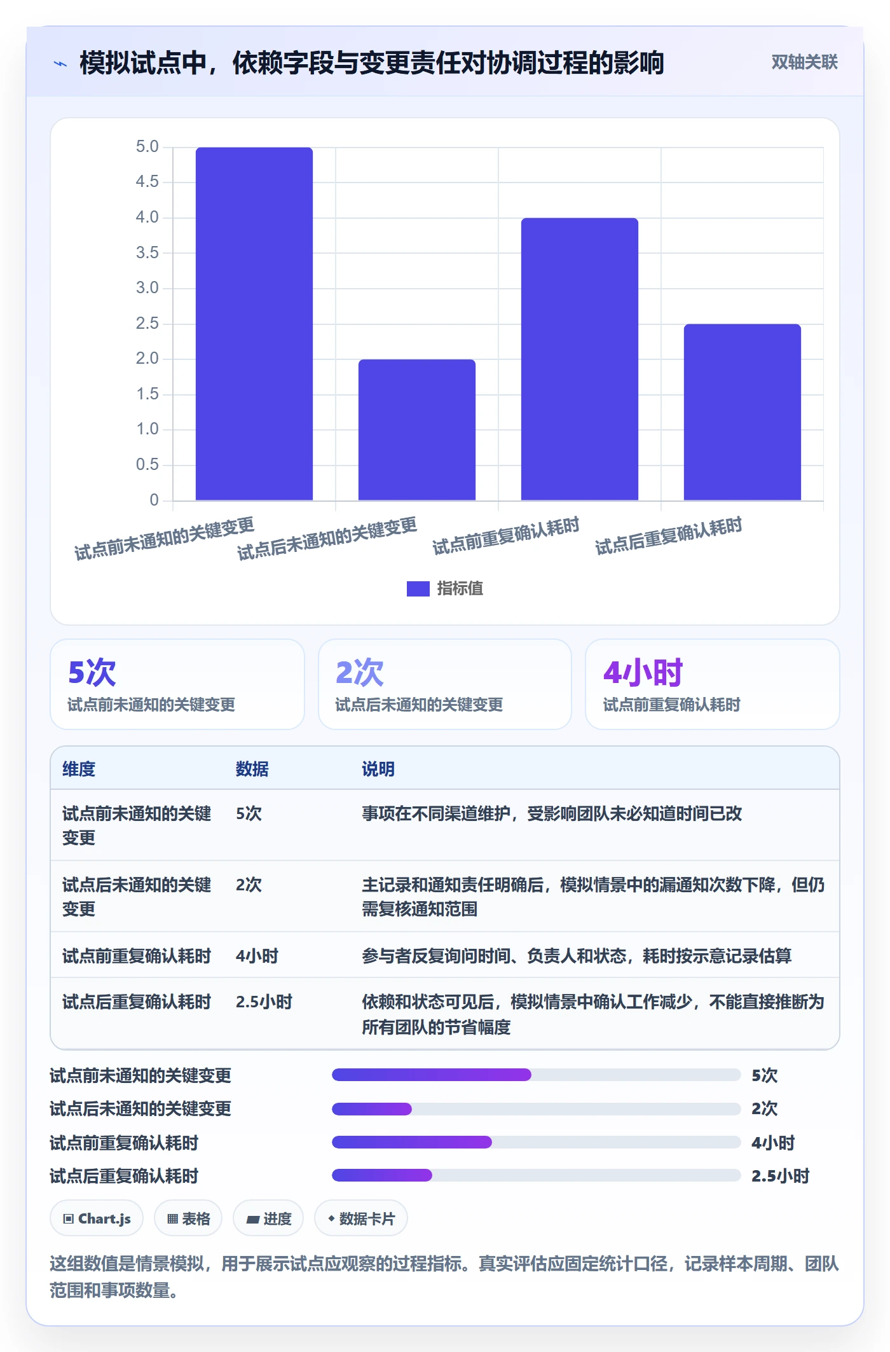The height and width of the screenshot is (1352, 890).
Task: Click the 数据 column header
Action: coord(252,769)
